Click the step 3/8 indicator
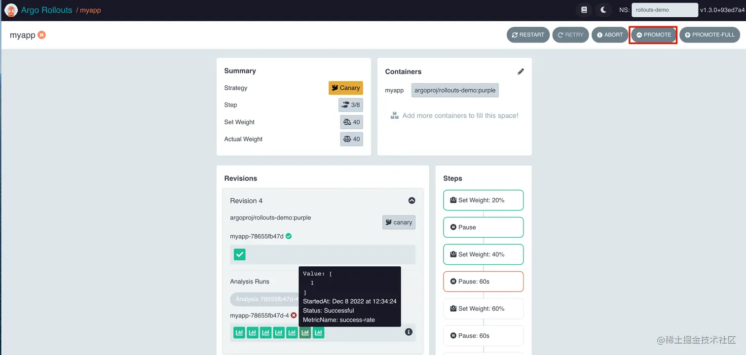Viewport: 746px width, 355px height. 351,105
